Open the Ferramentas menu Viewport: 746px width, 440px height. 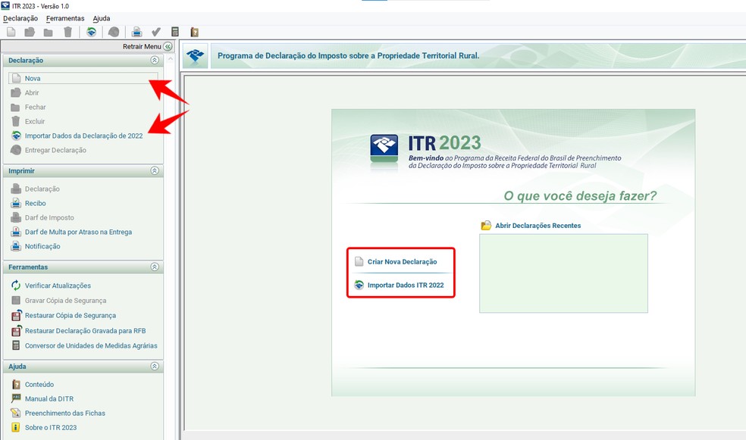coord(64,17)
